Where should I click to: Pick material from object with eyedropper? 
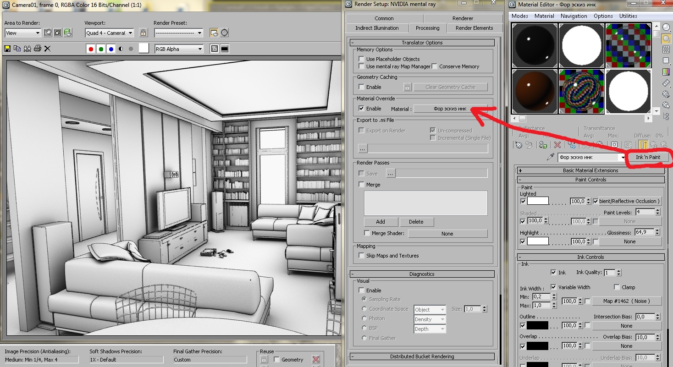click(x=551, y=157)
